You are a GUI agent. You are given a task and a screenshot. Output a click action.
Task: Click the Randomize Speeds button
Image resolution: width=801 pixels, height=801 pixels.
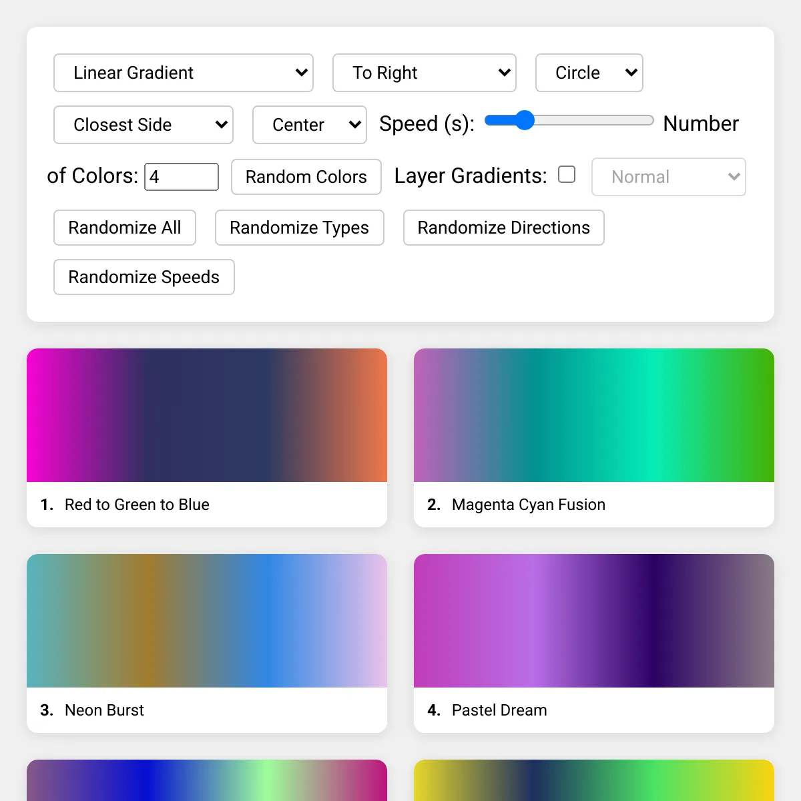(144, 277)
